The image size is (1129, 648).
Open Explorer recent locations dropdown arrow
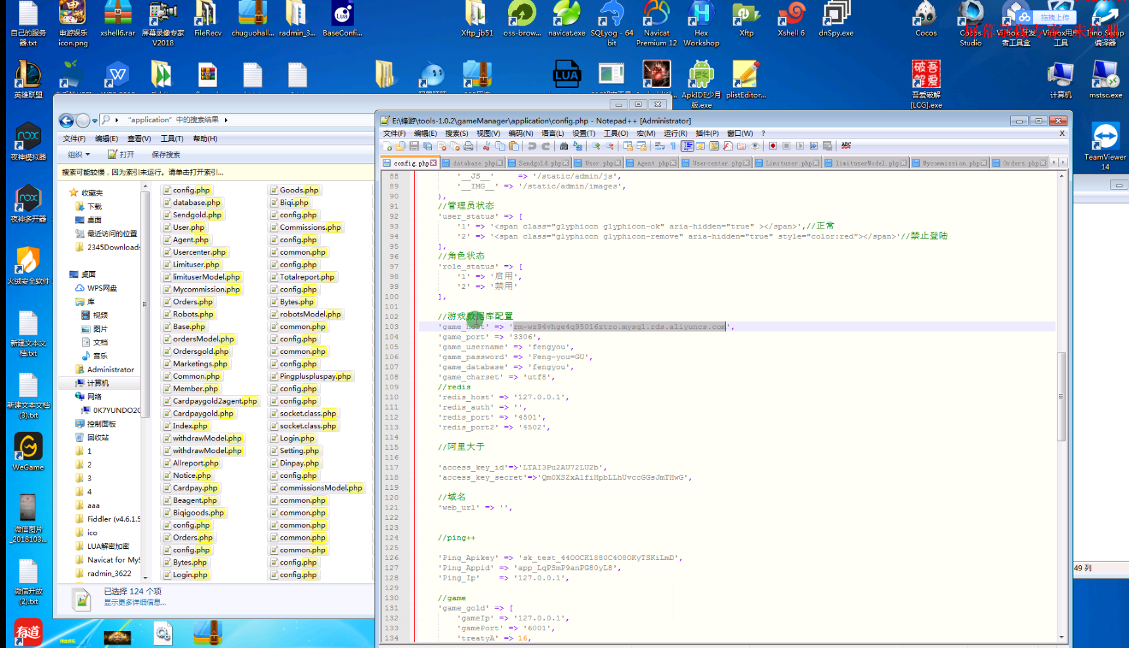95,120
